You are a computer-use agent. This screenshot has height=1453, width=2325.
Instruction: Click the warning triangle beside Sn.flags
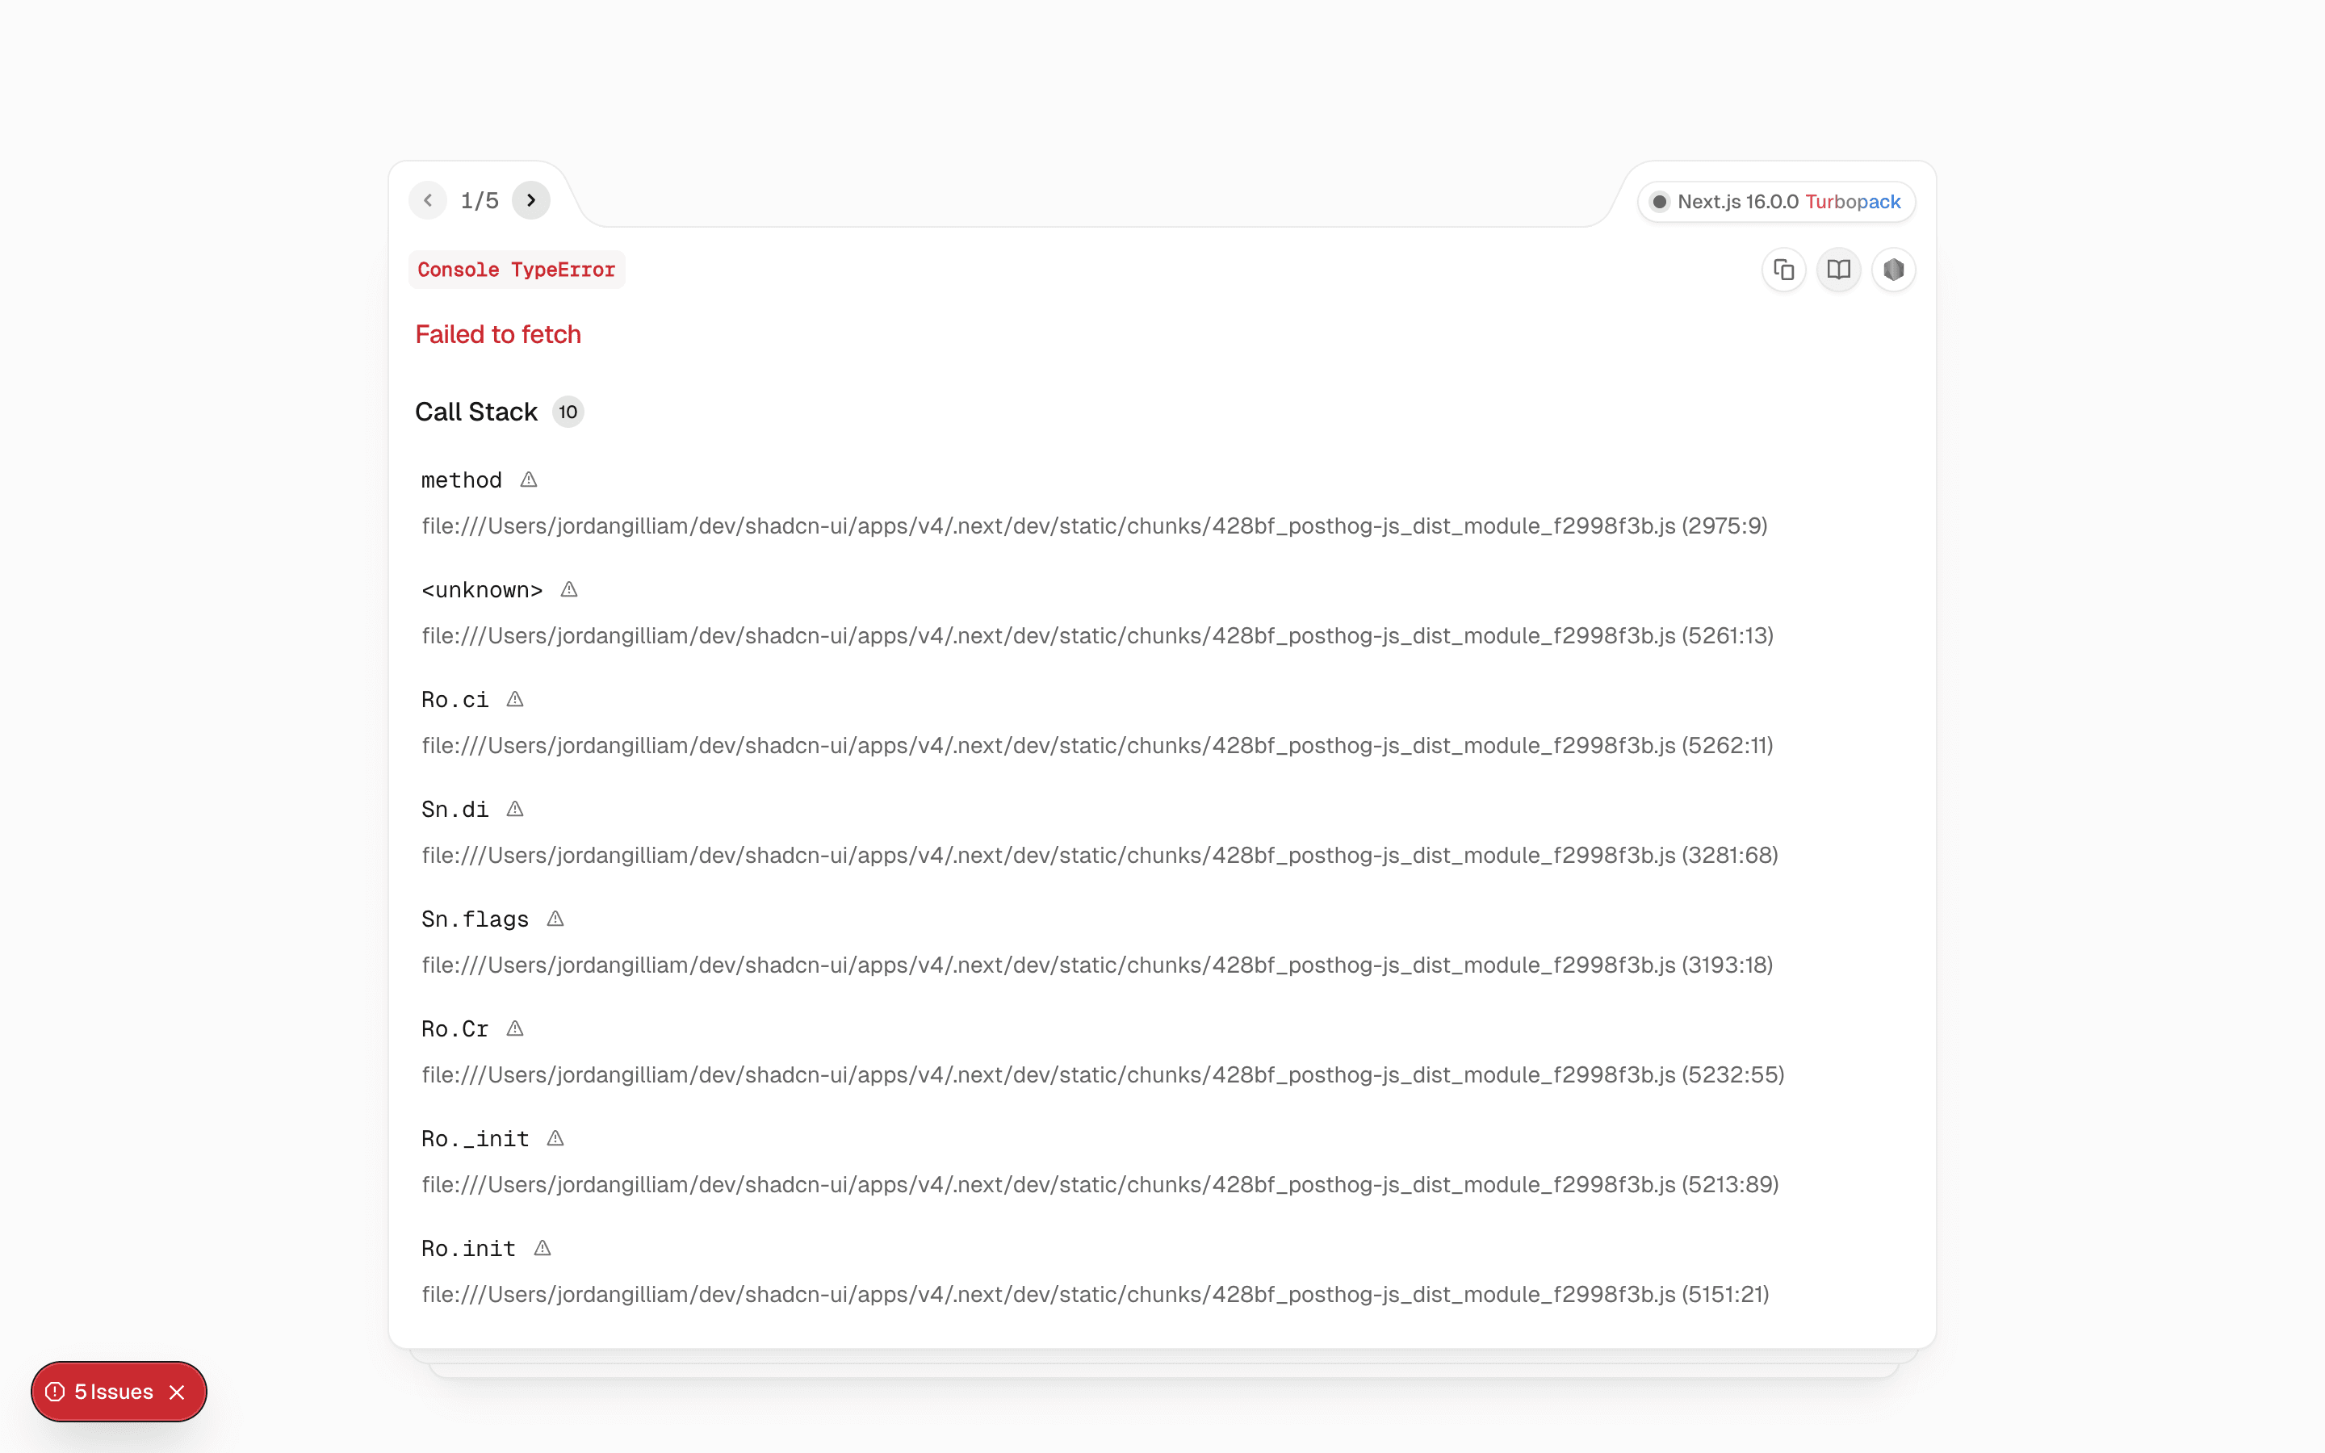[555, 919]
